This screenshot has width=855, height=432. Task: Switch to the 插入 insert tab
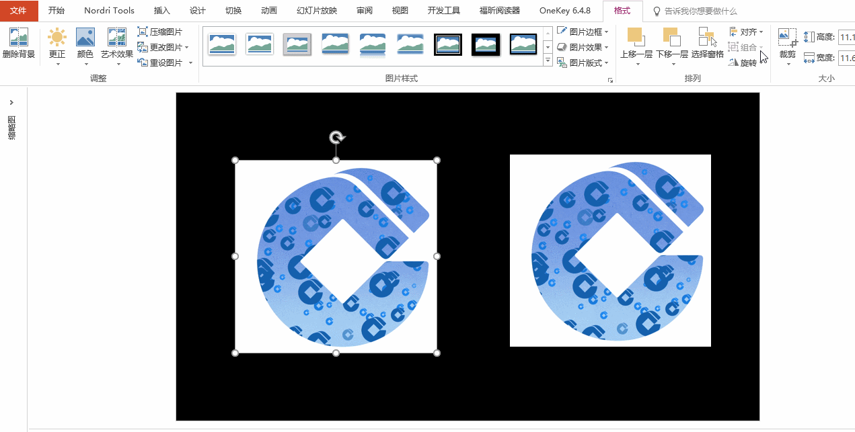pos(162,11)
